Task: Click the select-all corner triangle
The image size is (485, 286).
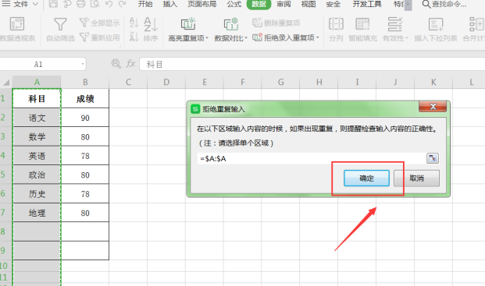Action: [x=6, y=82]
